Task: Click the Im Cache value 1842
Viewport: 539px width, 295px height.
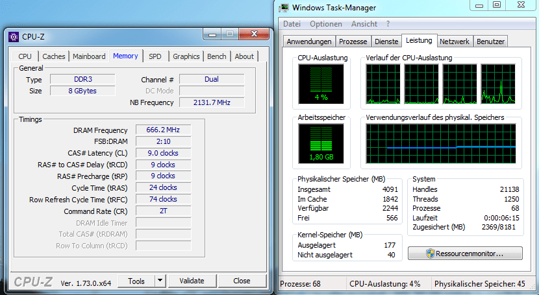Action: (x=390, y=199)
